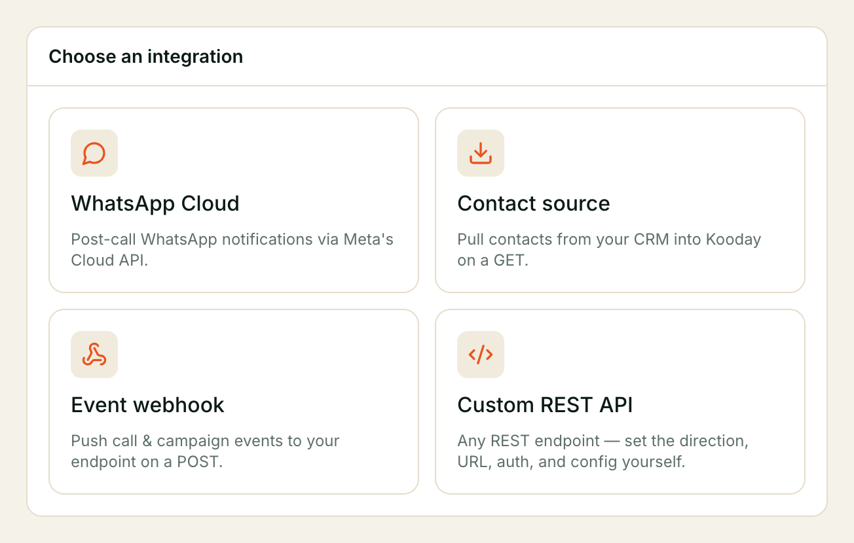The width and height of the screenshot is (854, 543).
Task: Select the Contact source title
Action: click(x=534, y=203)
